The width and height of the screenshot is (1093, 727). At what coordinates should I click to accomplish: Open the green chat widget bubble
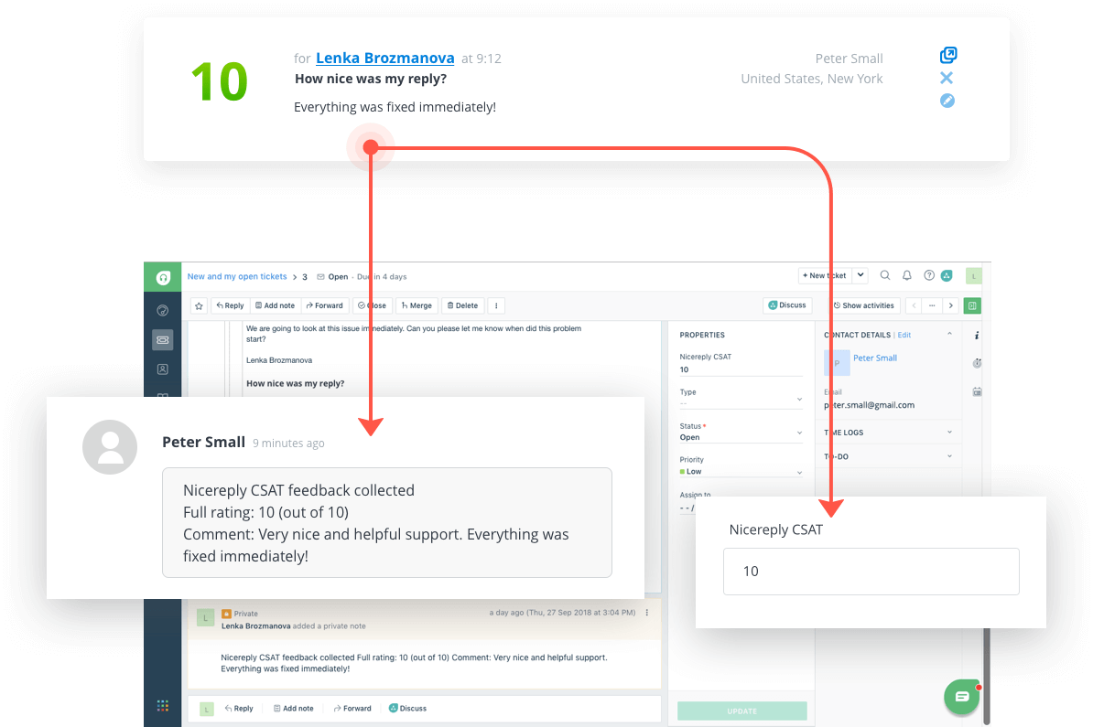click(962, 696)
